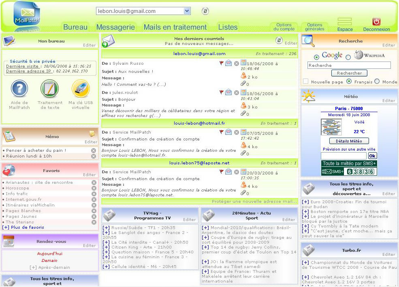Expand Plus de favoris
The height and width of the screenshot is (287, 399).
click(x=23, y=227)
